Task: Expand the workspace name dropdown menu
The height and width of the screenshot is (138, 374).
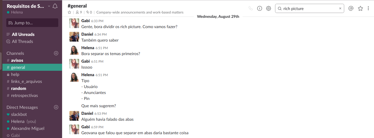Action: tap(49, 6)
